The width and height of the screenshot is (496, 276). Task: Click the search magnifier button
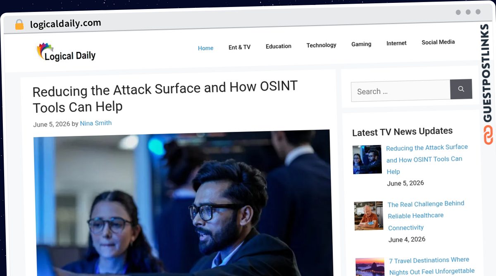461,89
